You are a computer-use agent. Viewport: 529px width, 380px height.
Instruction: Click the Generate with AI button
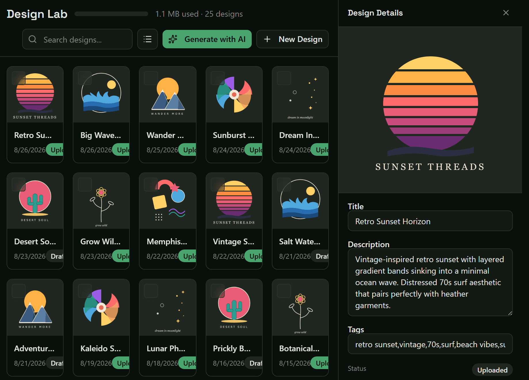pos(207,39)
